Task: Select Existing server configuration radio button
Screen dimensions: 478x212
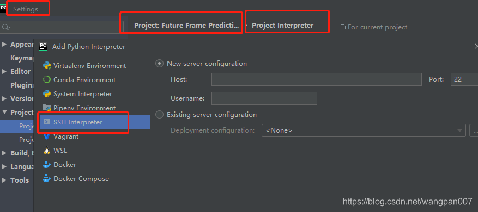Action: click(160, 115)
